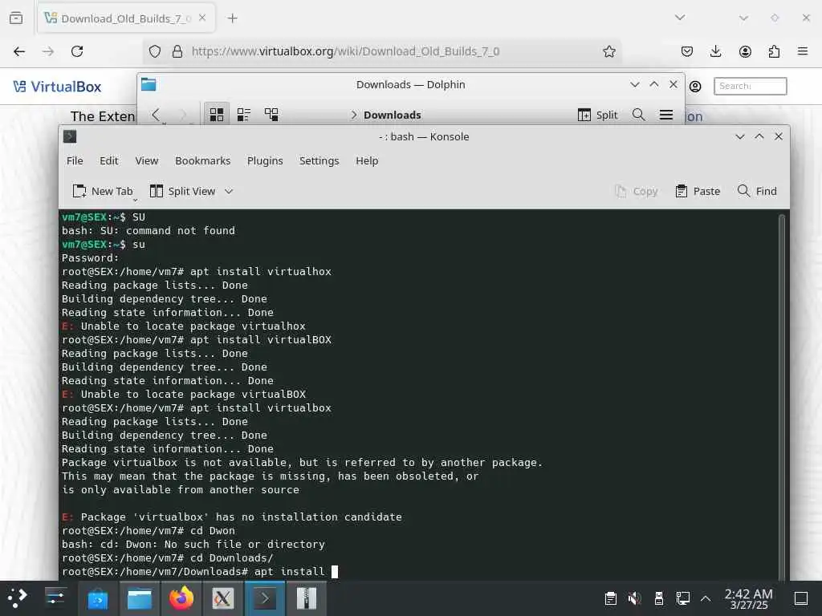Image resolution: width=822 pixels, height=616 pixels.
Task: Switch to Dolphin from the taskbar
Action: point(140,598)
